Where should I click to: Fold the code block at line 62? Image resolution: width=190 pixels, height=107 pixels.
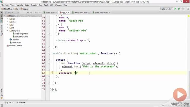[x=49, y=53]
